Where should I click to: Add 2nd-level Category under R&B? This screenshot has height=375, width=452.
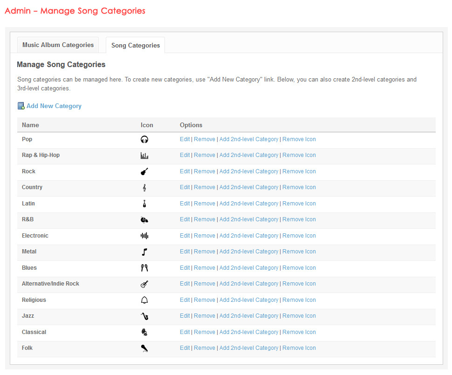click(x=248, y=219)
